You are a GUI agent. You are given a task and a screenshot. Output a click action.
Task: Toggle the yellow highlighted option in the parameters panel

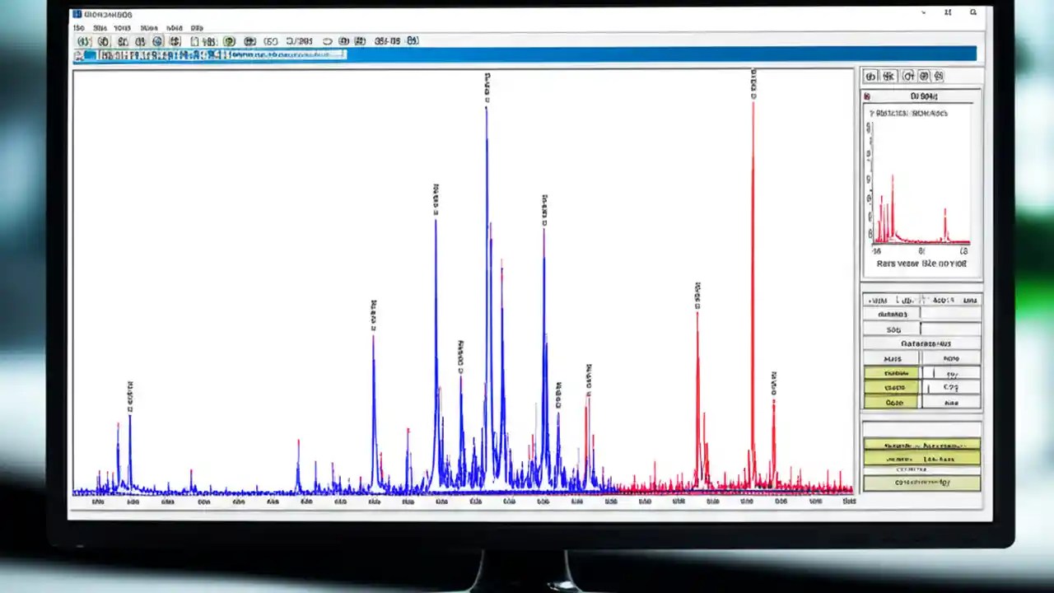pos(893,371)
